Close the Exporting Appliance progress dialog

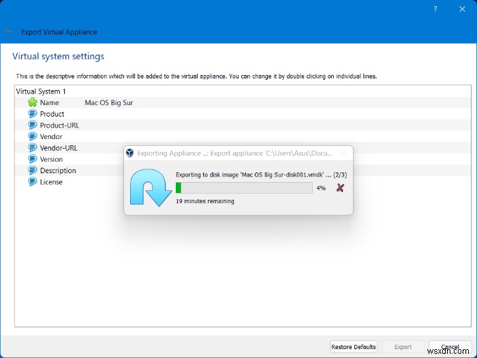click(343, 153)
